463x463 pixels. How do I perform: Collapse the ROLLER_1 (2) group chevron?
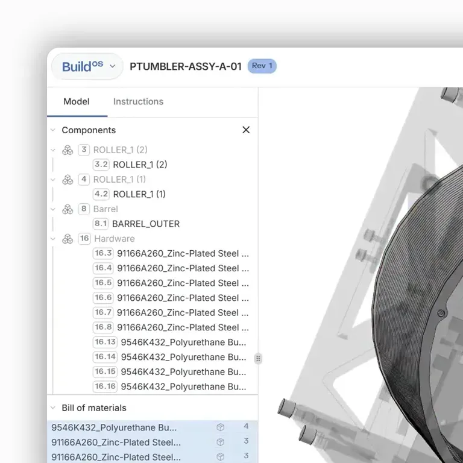click(53, 150)
